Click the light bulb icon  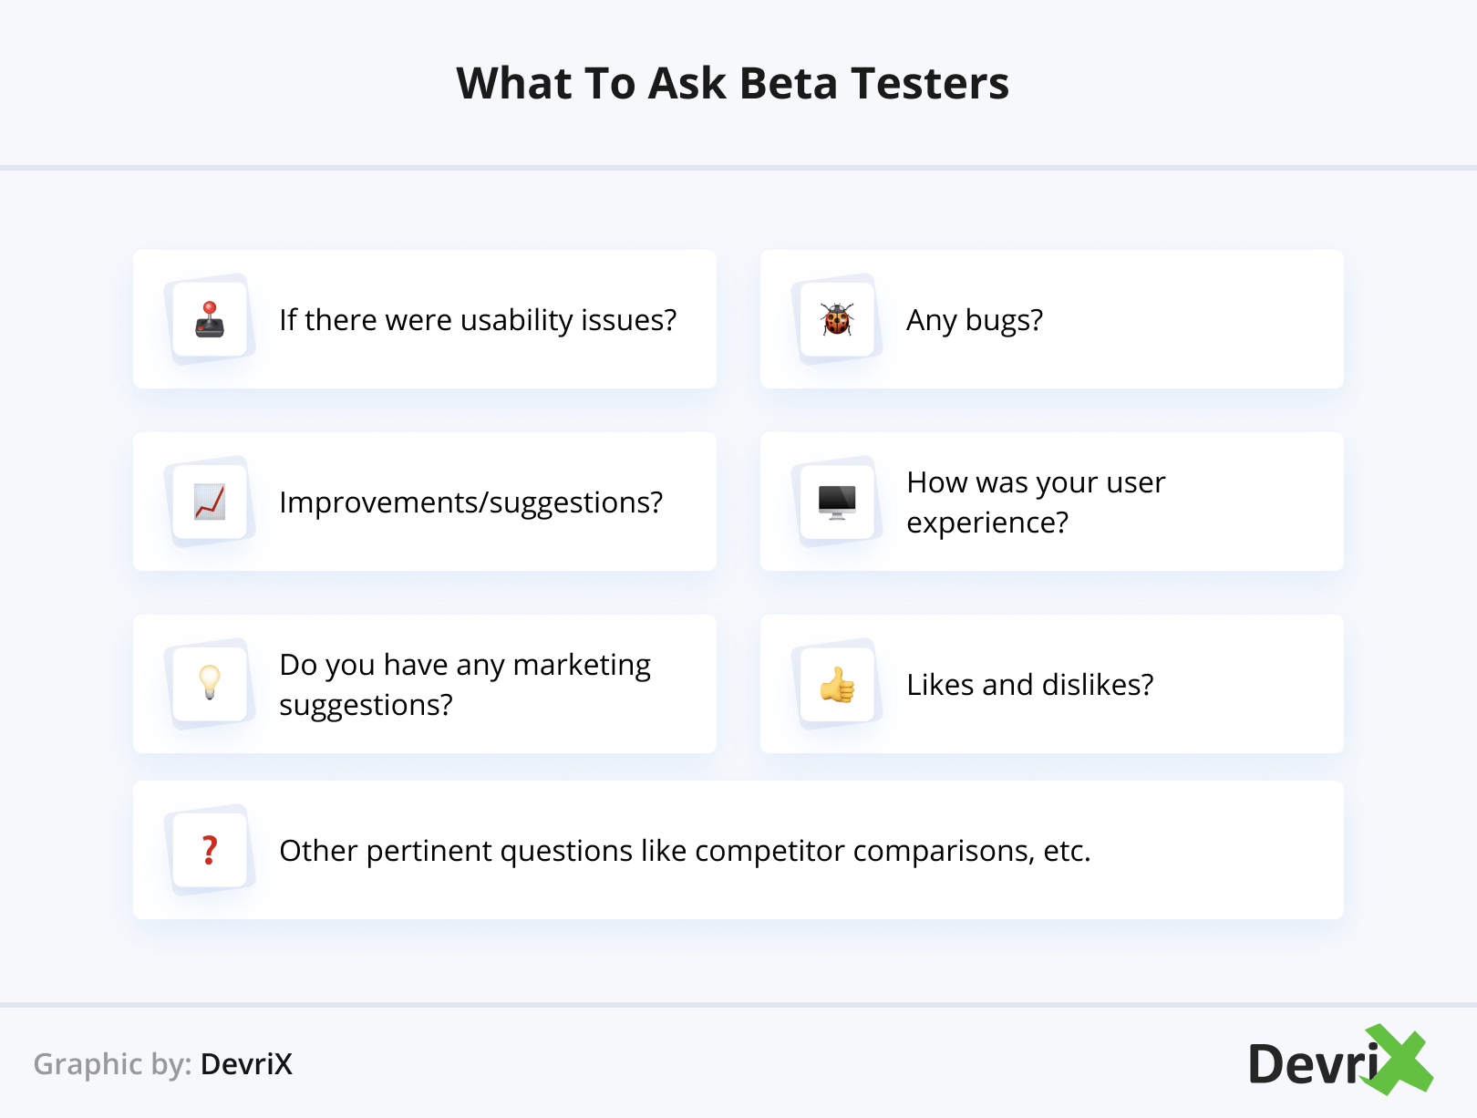(x=210, y=682)
